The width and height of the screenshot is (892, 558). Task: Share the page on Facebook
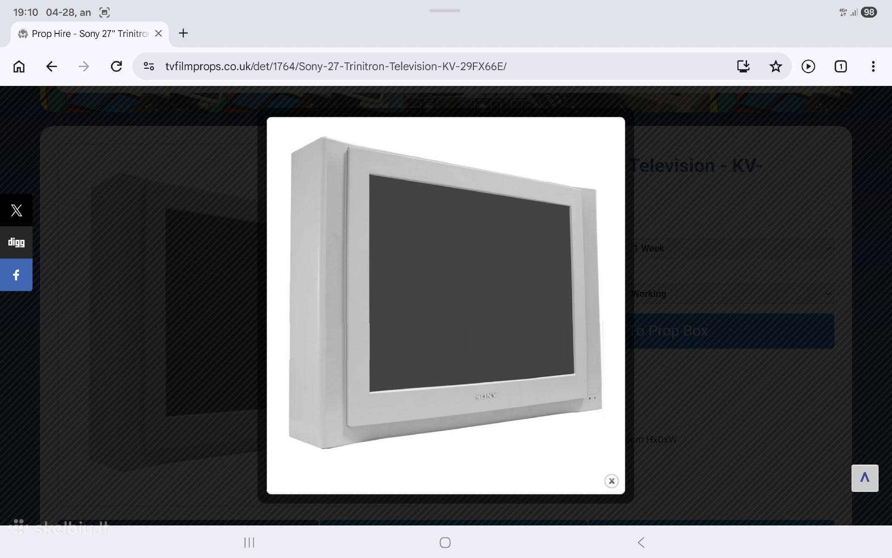point(16,275)
